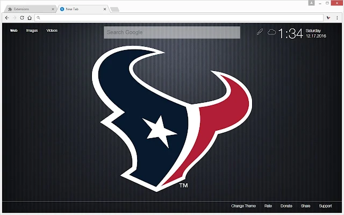Click the Share link
Screen dimensions: 344x215
[x=305, y=206]
